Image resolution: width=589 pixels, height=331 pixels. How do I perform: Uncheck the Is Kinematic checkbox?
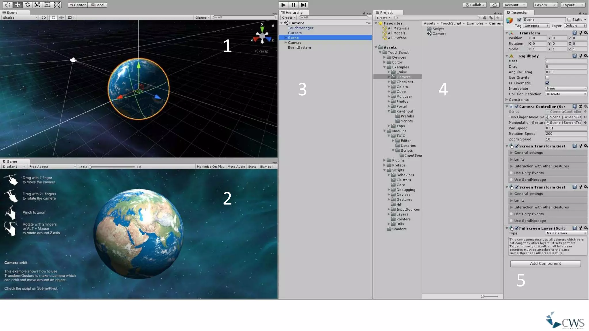[547, 83]
